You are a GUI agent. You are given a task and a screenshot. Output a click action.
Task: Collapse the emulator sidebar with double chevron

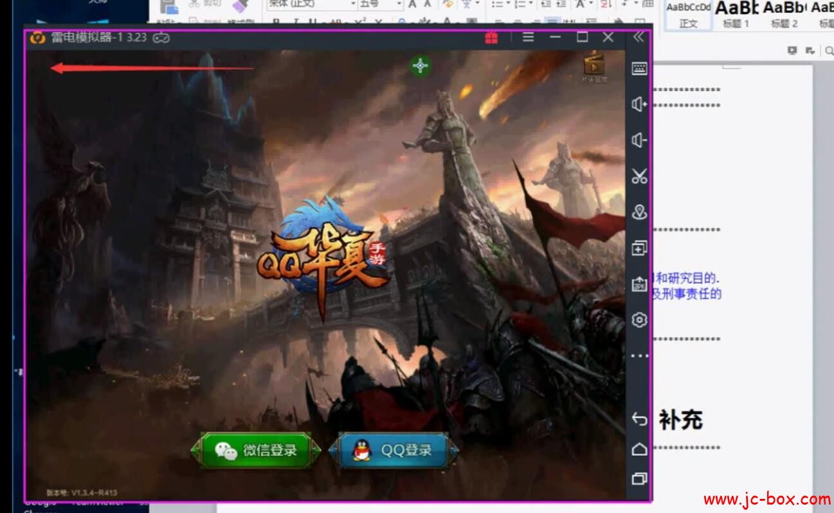coord(638,37)
